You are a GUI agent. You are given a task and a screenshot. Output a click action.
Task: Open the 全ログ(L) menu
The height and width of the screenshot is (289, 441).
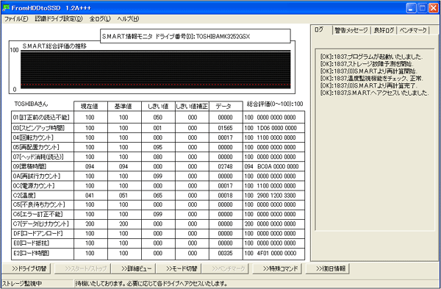[100, 19]
